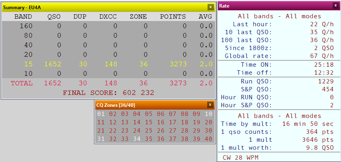341x162 pixels.
Task: Select zone 34 in CQ Zones grid
Action: tap(137, 139)
